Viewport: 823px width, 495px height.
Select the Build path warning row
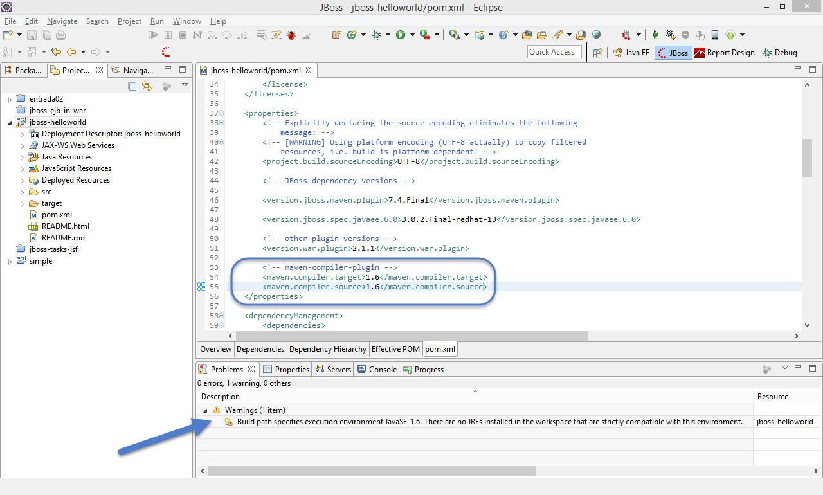coord(509,422)
